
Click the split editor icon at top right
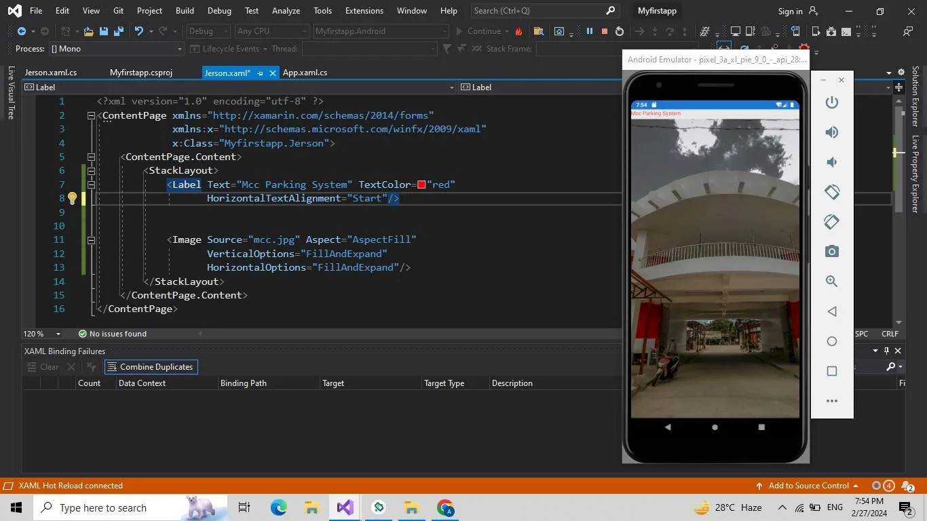tap(899, 87)
